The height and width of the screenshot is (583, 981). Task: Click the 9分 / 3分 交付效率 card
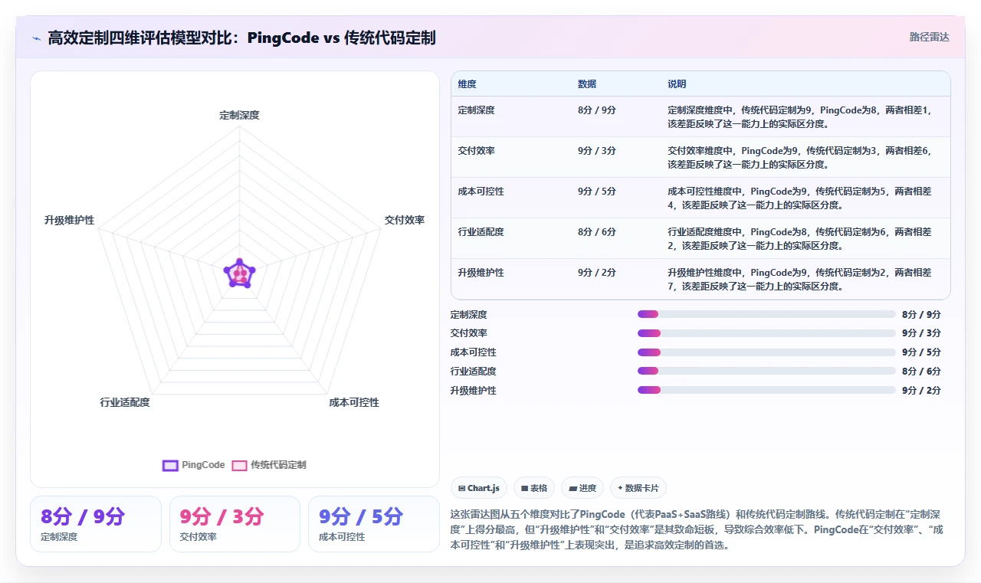point(235,524)
